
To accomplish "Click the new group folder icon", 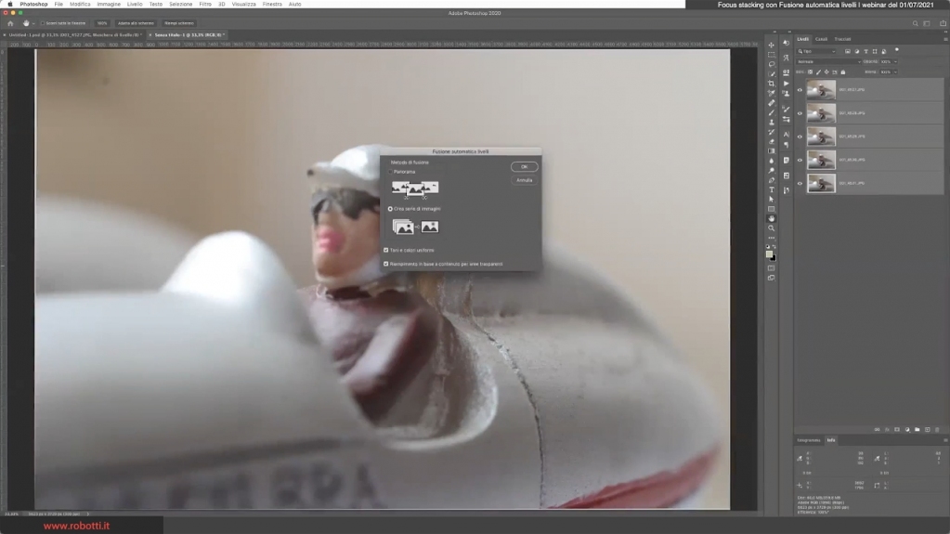I will tap(917, 430).
